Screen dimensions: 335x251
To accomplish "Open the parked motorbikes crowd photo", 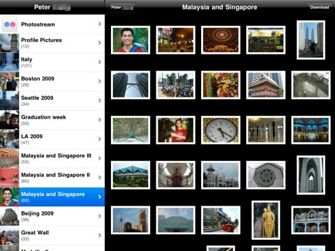I will [x=176, y=85].
